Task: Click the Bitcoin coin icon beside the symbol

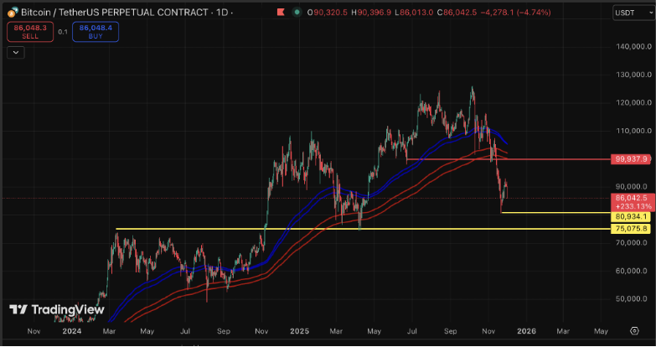Action: coord(11,14)
